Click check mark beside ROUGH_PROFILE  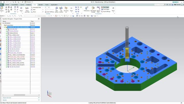pyautogui.click(x=7, y=31)
